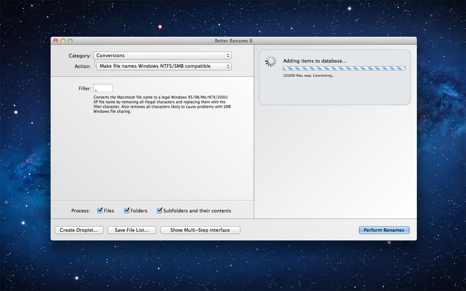Click the Save File List button
The image size is (466, 291).
pos(132,230)
